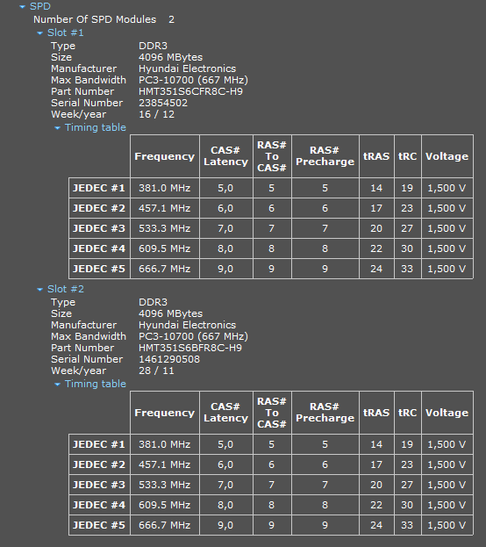Select JEDEC #5 row in Slot #1 table
The width and height of the screenshot is (486, 547).
pos(271,269)
